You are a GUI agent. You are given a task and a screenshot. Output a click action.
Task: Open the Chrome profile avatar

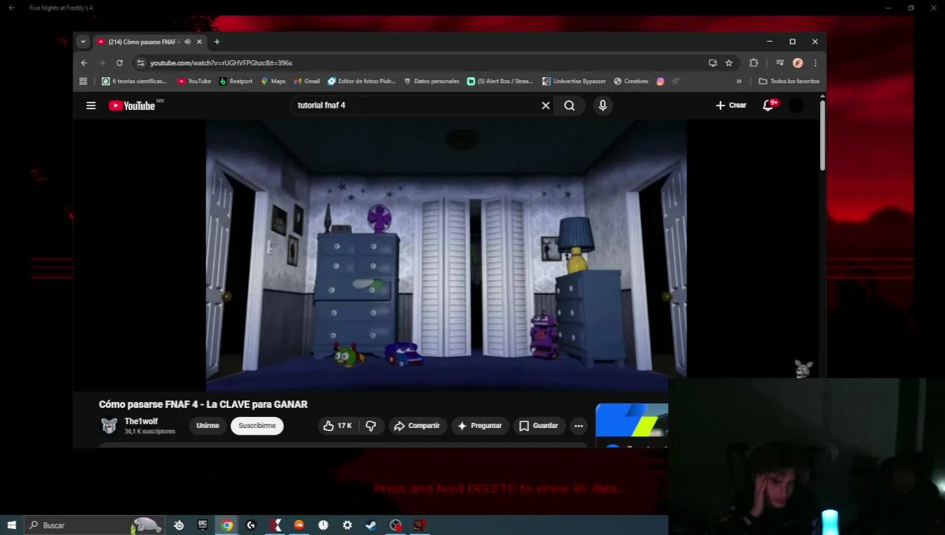[797, 63]
